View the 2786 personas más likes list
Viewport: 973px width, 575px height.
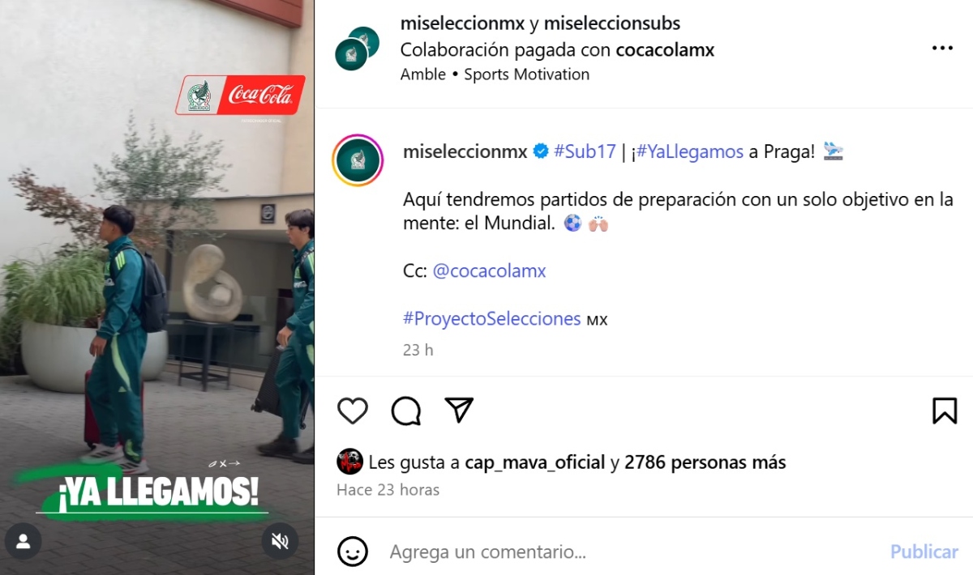click(705, 462)
